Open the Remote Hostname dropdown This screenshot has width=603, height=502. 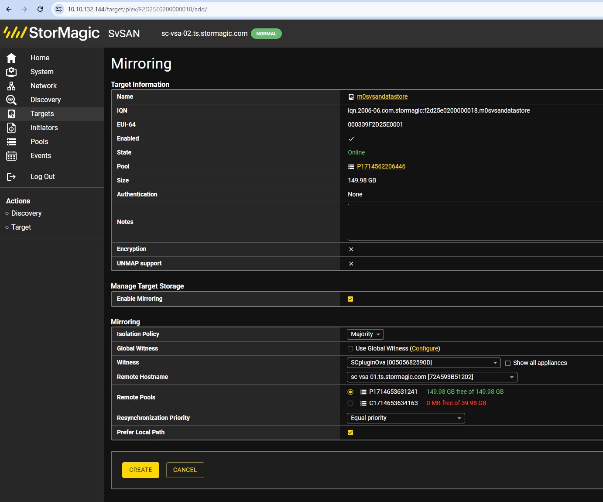[x=432, y=377]
